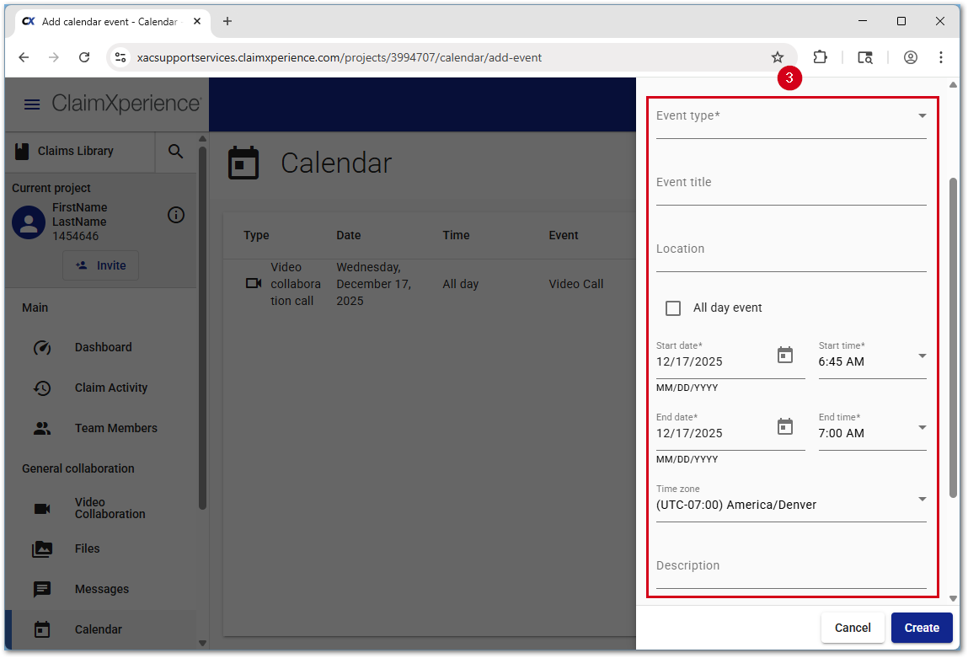Click the Invite button
Screen dimensions: 968x658
tap(100, 265)
